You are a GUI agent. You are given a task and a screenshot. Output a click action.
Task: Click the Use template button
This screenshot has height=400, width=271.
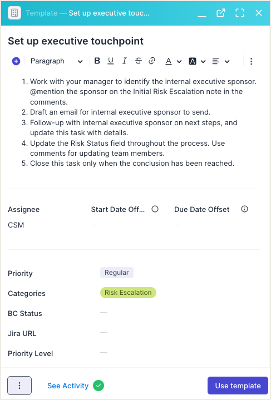(x=238, y=386)
